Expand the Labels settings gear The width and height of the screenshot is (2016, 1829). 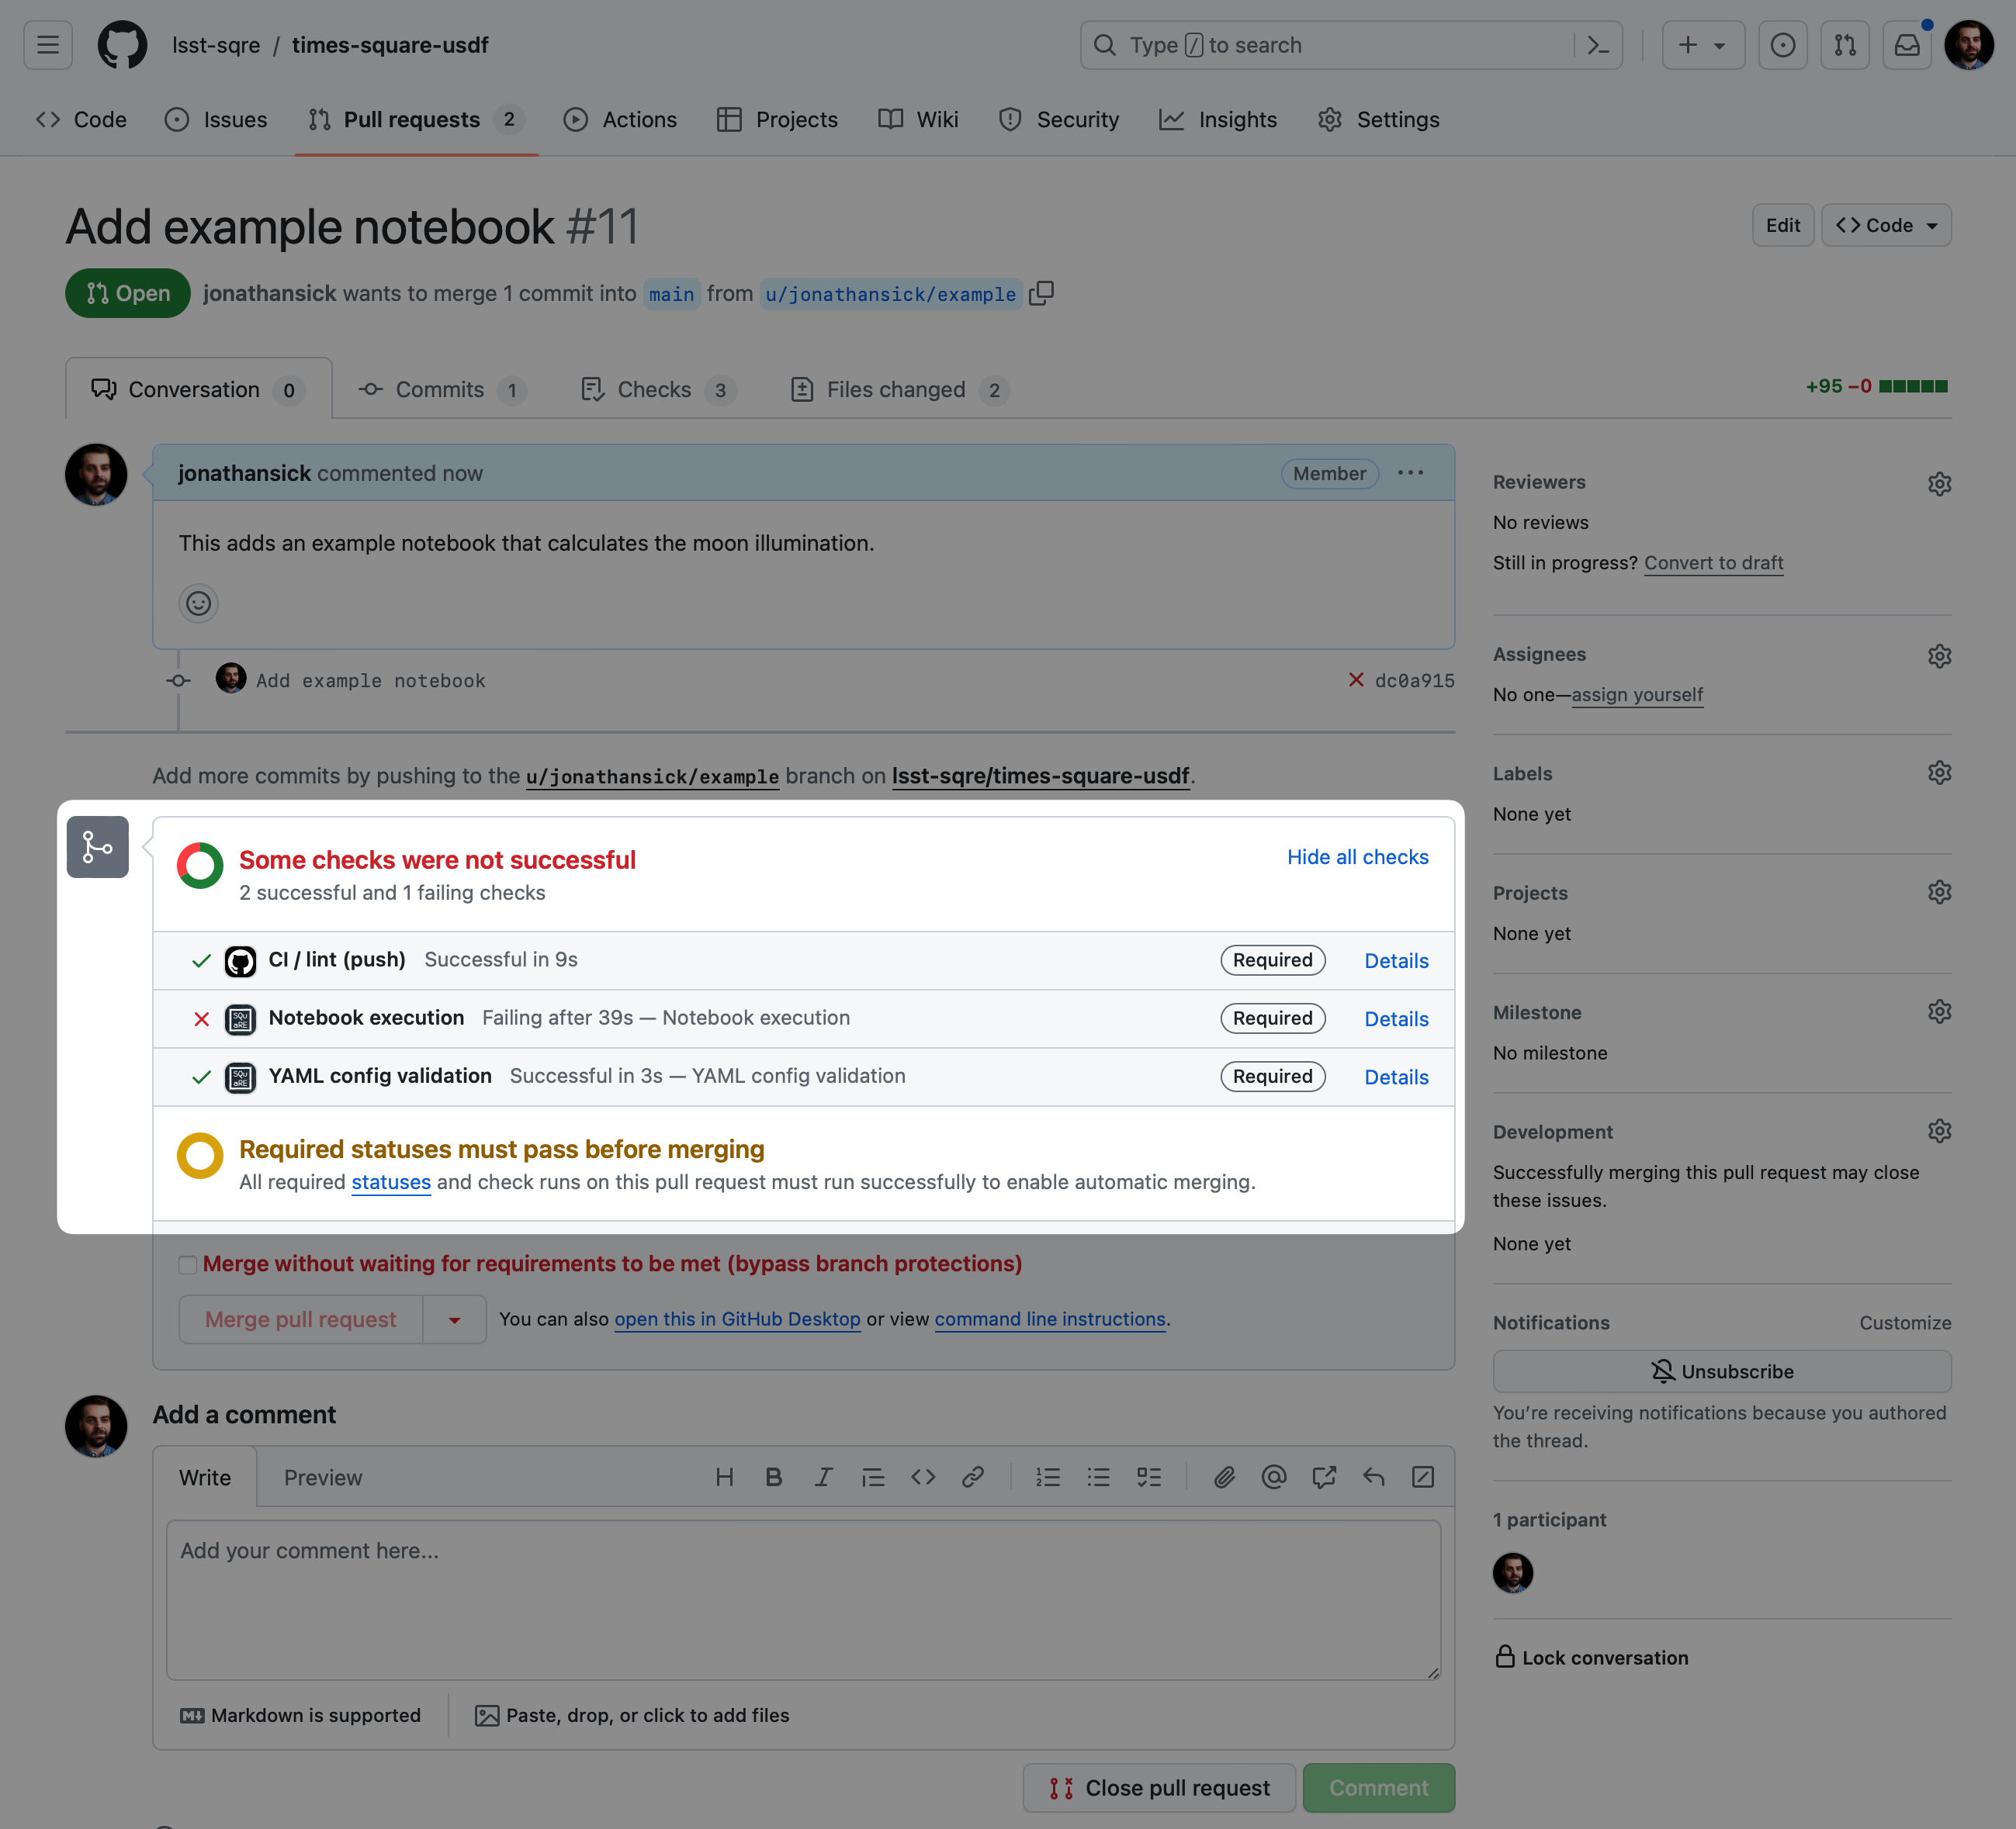pos(1937,773)
